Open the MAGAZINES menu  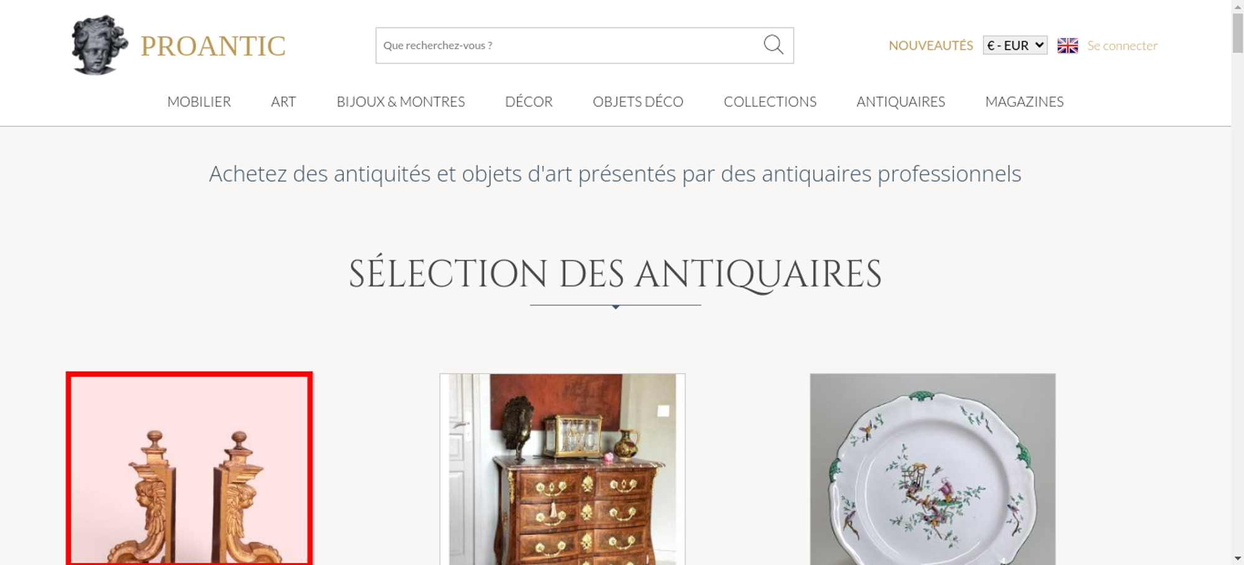point(1024,101)
